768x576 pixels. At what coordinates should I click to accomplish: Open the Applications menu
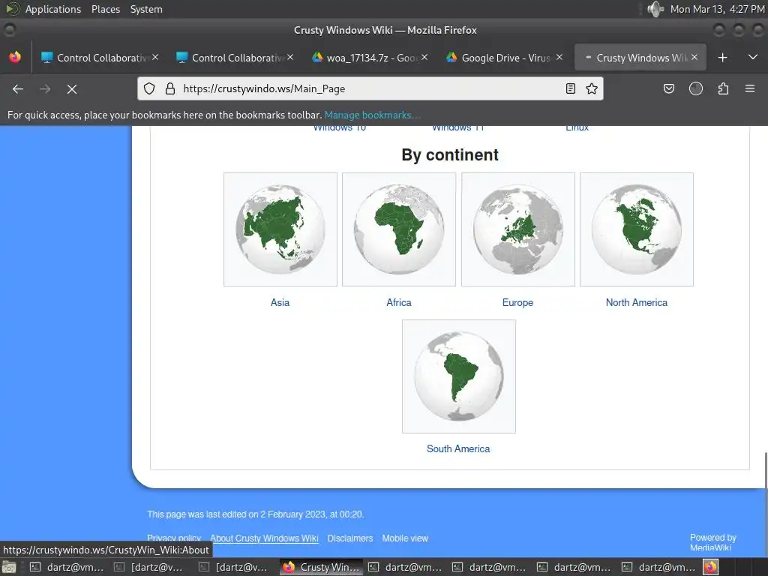(53, 9)
